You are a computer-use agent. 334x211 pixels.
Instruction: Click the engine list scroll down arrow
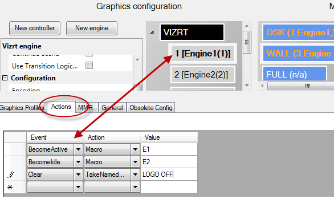pyautogui.click(x=247, y=85)
